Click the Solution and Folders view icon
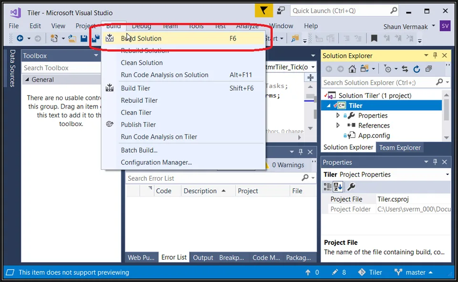The height and width of the screenshot is (282, 458). coord(364,68)
